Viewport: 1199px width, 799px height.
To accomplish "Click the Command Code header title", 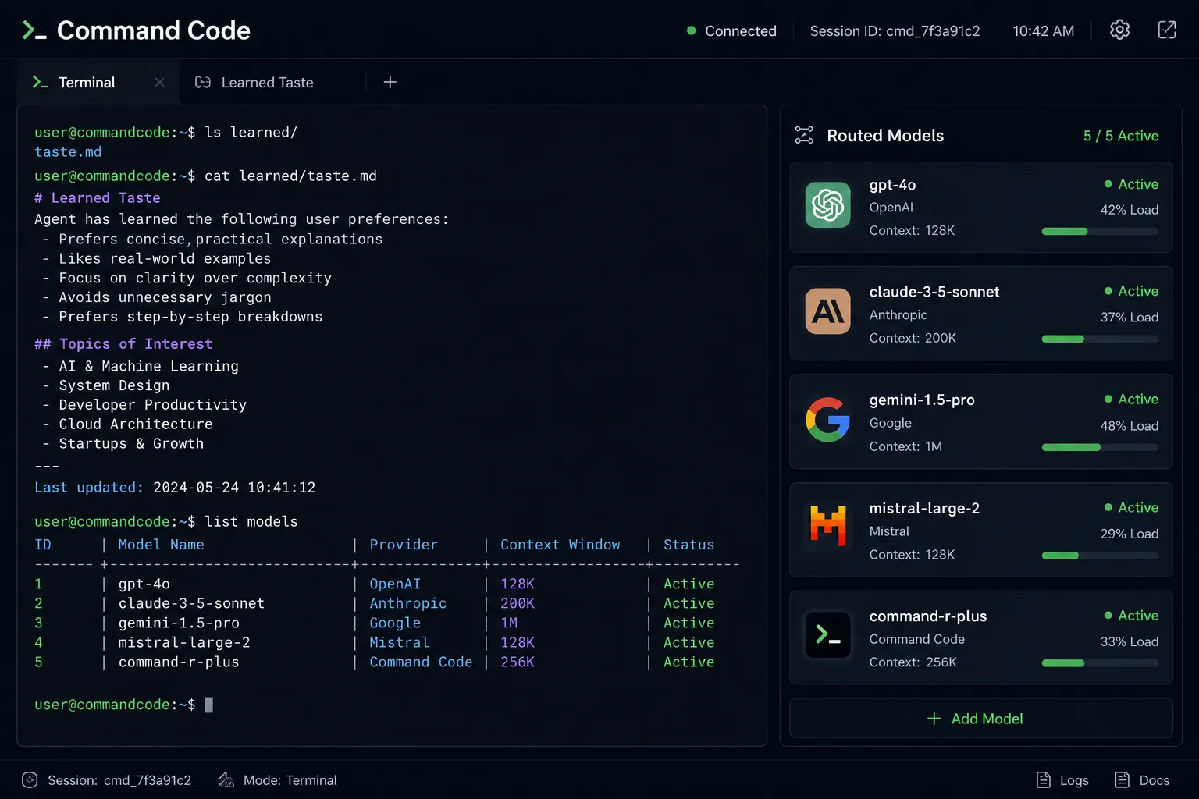I will (x=154, y=30).
